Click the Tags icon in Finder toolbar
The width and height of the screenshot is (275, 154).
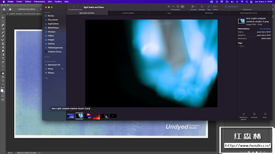[x=209, y=6]
